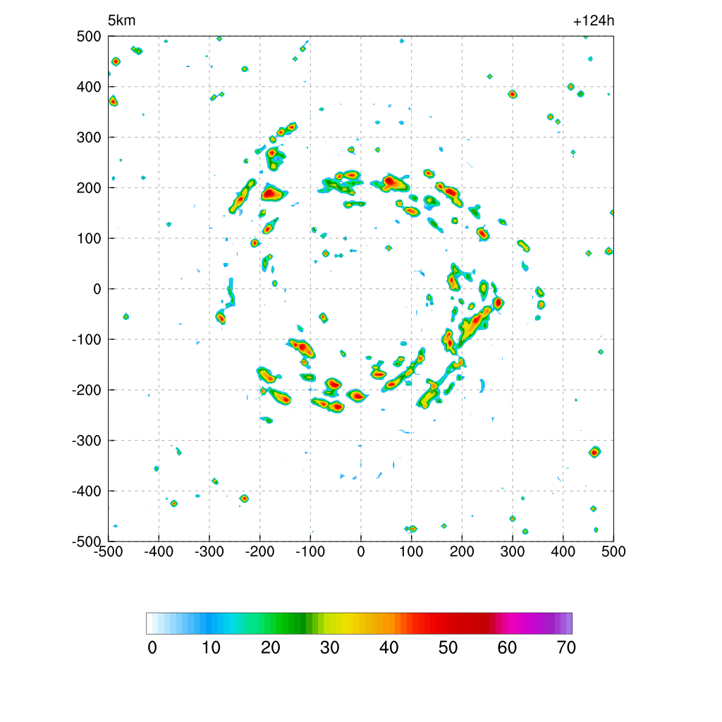Click the y-axis tick label -100
722x722 pixels.
pyautogui.click(x=86, y=339)
